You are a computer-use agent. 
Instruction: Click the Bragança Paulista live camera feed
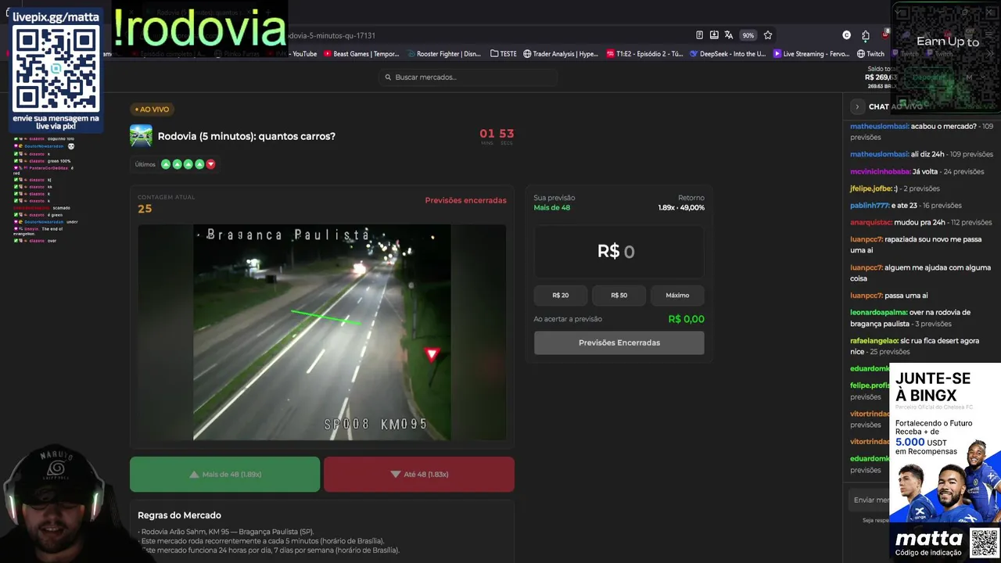[x=321, y=332]
